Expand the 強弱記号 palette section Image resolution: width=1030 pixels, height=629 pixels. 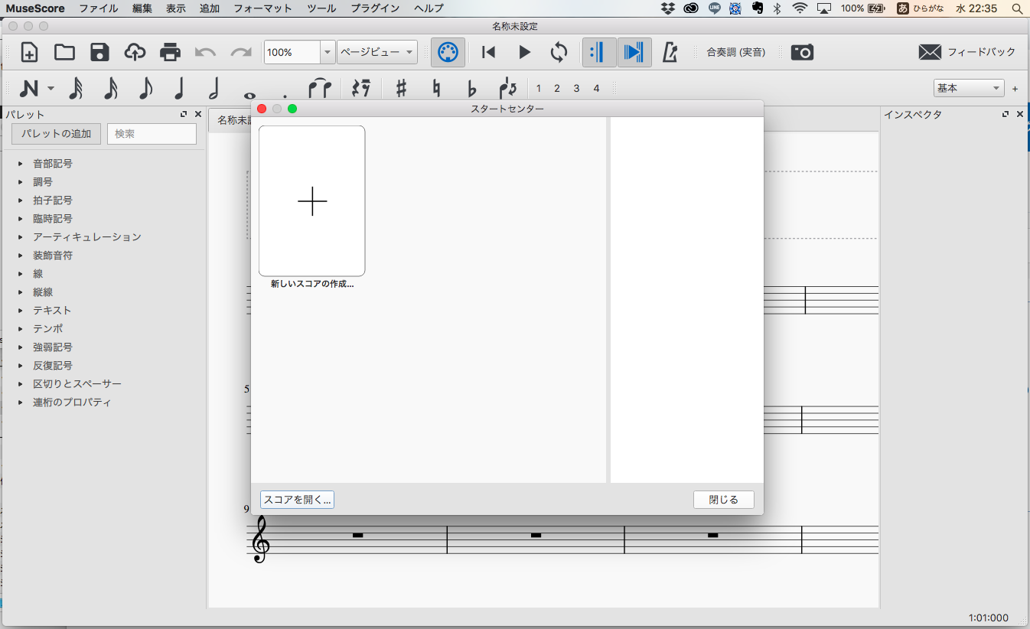(x=52, y=347)
